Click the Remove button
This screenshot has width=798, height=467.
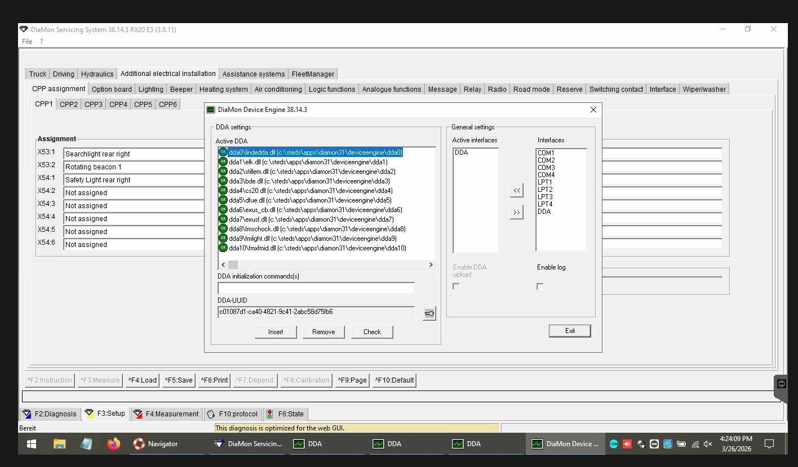point(323,332)
